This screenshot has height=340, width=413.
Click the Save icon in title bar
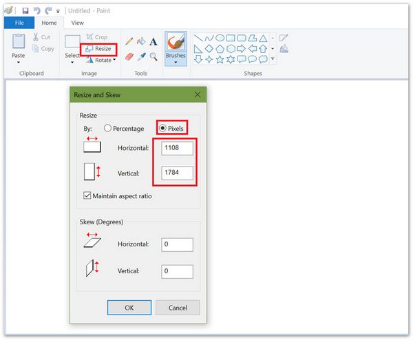coord(25,10)
